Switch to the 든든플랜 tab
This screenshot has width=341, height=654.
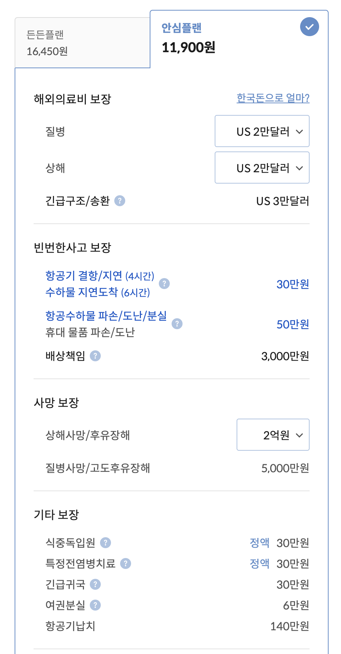pyautogui.click(x=83, y=43)
